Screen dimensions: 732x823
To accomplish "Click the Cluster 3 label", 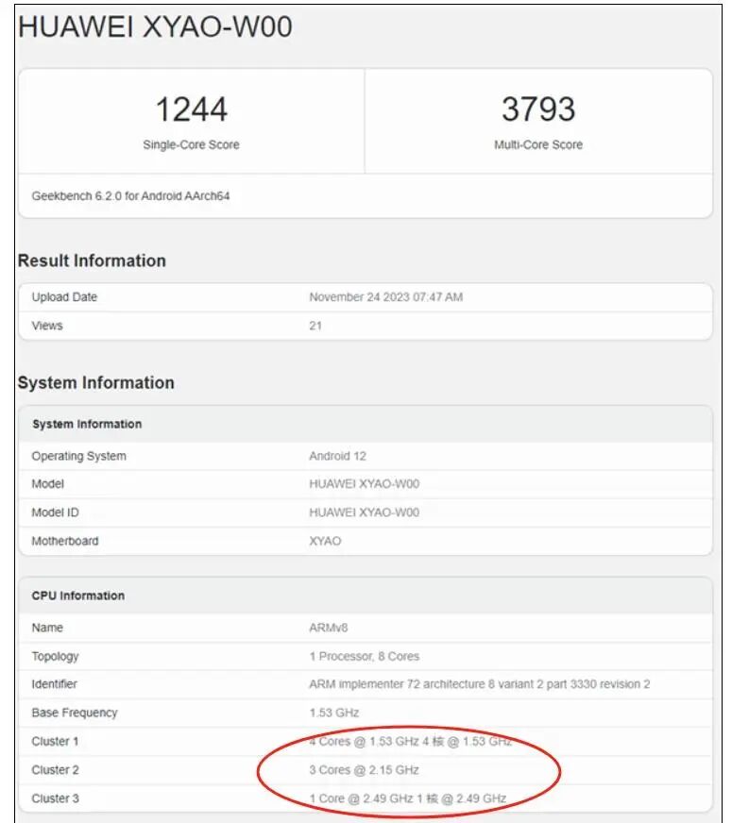I will point(55,798).
